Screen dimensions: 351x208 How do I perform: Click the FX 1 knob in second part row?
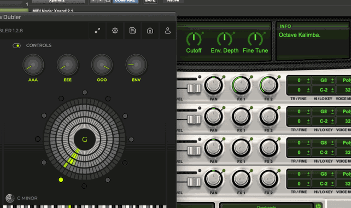[x=241, y=117]
